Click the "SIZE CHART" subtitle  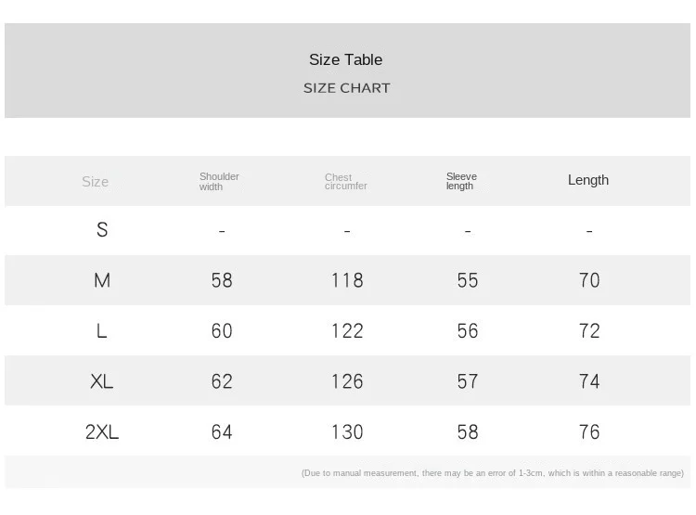346,88
